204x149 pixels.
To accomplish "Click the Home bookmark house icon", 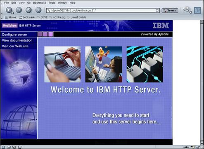I will (x=6, y=17).
